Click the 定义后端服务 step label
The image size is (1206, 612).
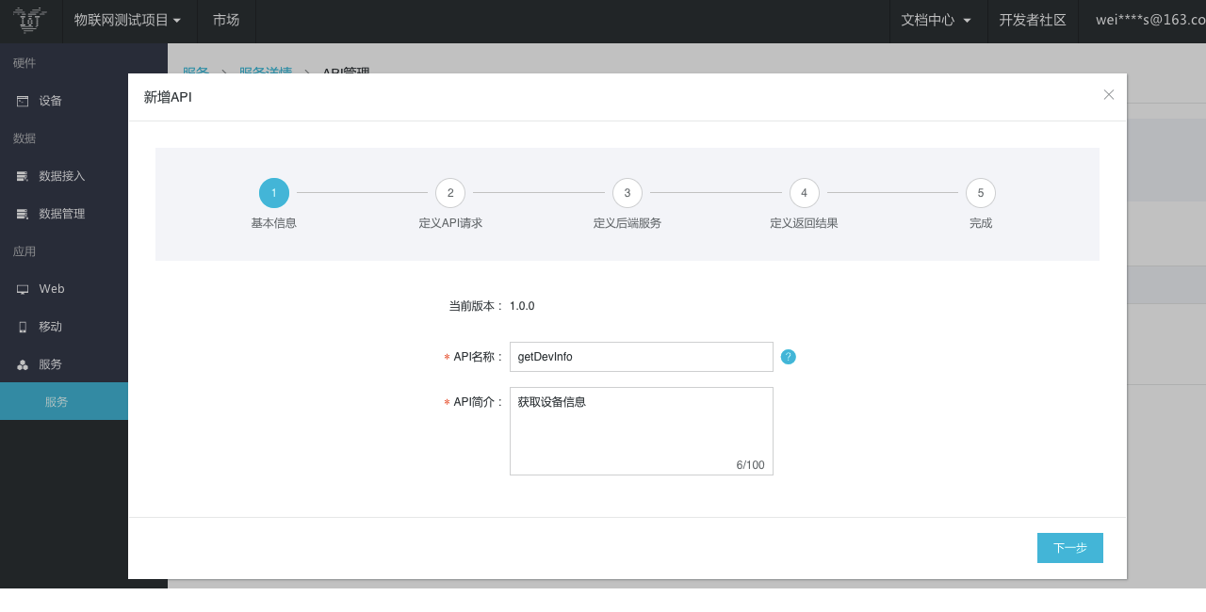(x=627, y=223)
